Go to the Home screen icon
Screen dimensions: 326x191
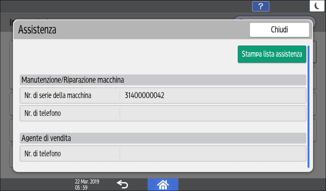(x=163, y=184)
